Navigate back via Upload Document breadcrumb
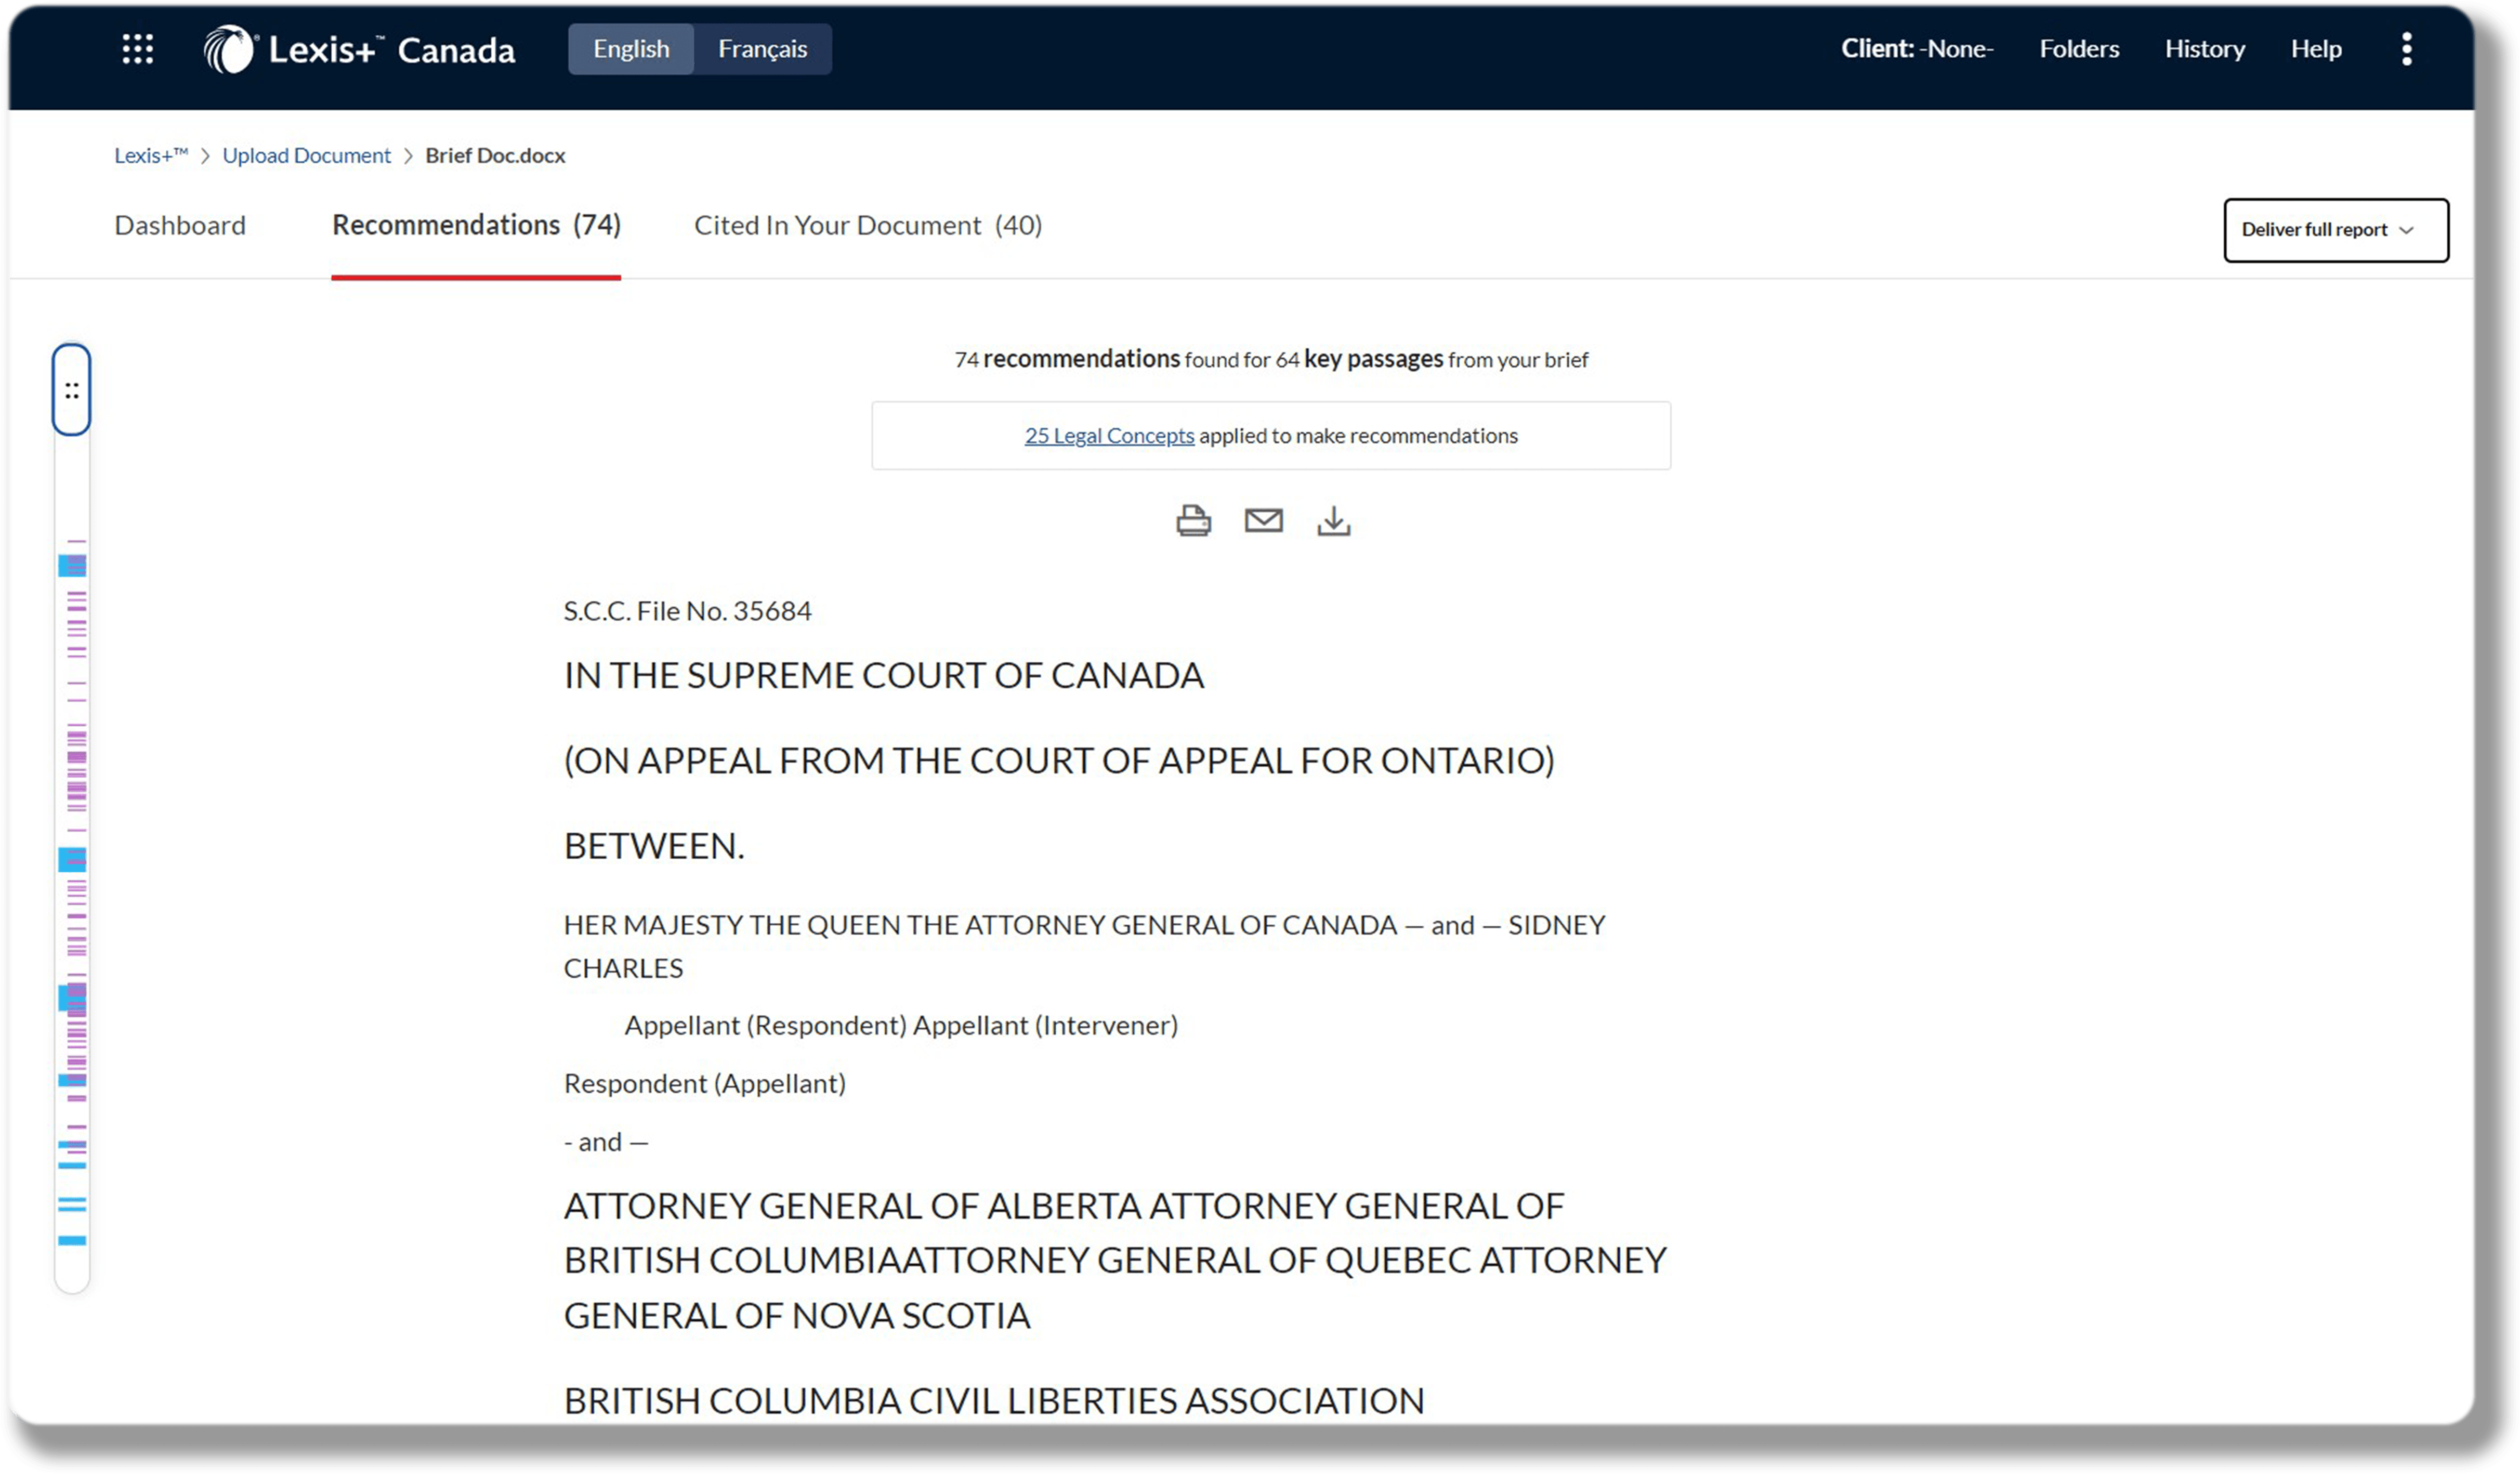Image resolution: width=2520 pixels, height=1481 pixels. [x=306, y=155]
